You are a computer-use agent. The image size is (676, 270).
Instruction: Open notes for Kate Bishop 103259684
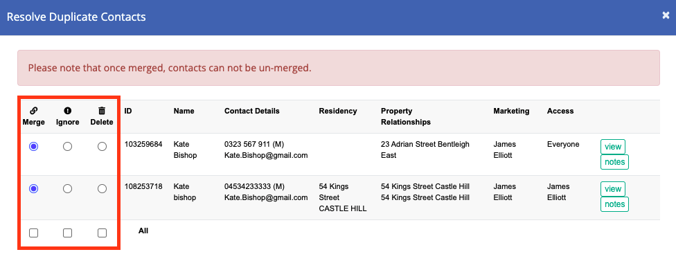click(614, 162)
